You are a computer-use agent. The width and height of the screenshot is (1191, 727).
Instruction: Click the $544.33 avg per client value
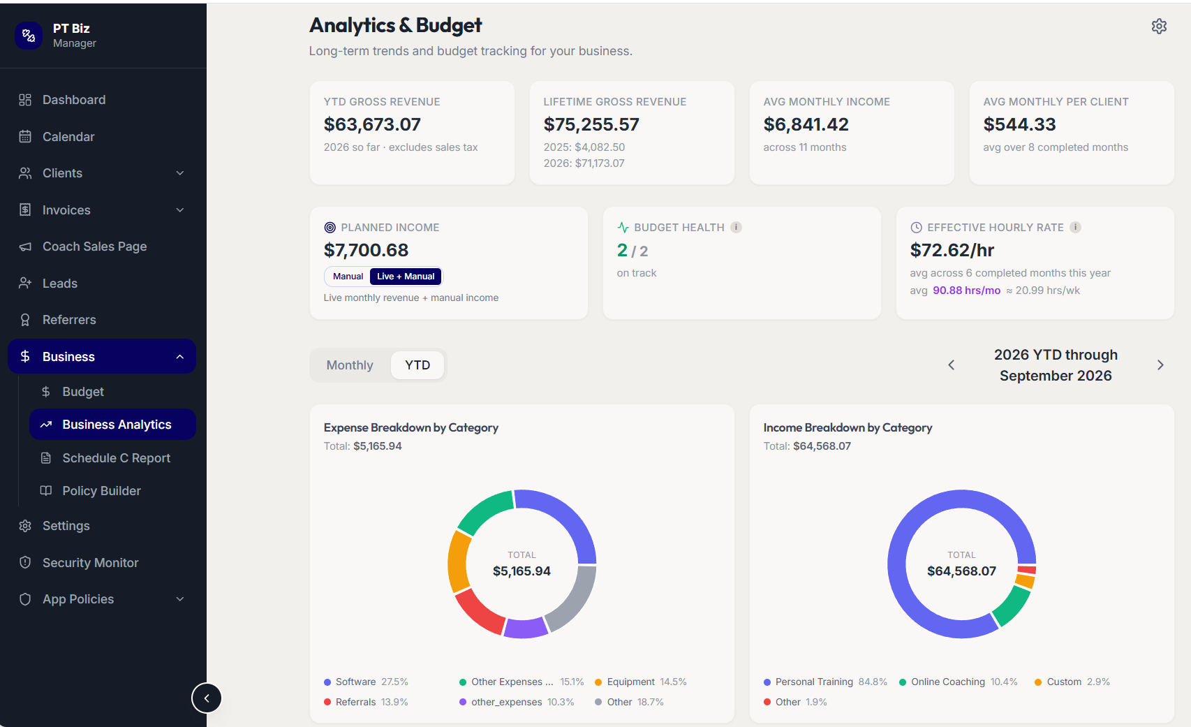point(1019,124)
